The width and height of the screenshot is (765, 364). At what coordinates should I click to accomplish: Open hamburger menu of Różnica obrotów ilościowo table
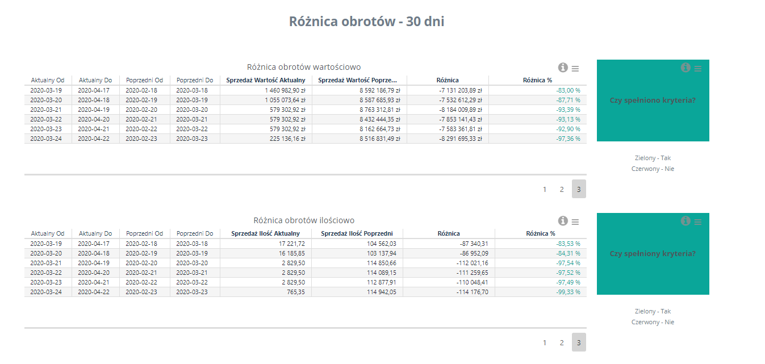(575, 221)
